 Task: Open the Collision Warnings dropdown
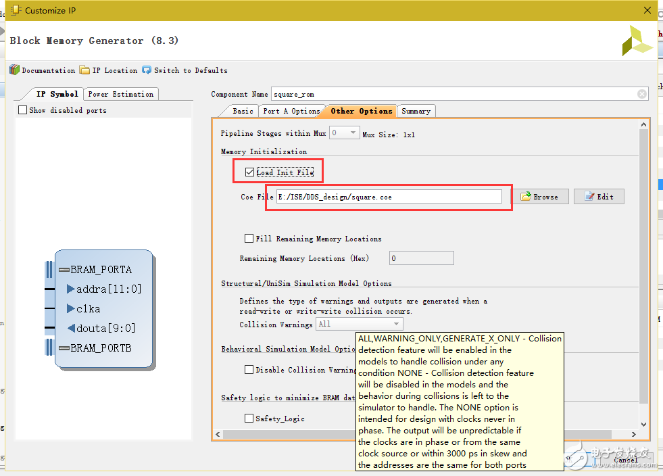tap(360, 325)
